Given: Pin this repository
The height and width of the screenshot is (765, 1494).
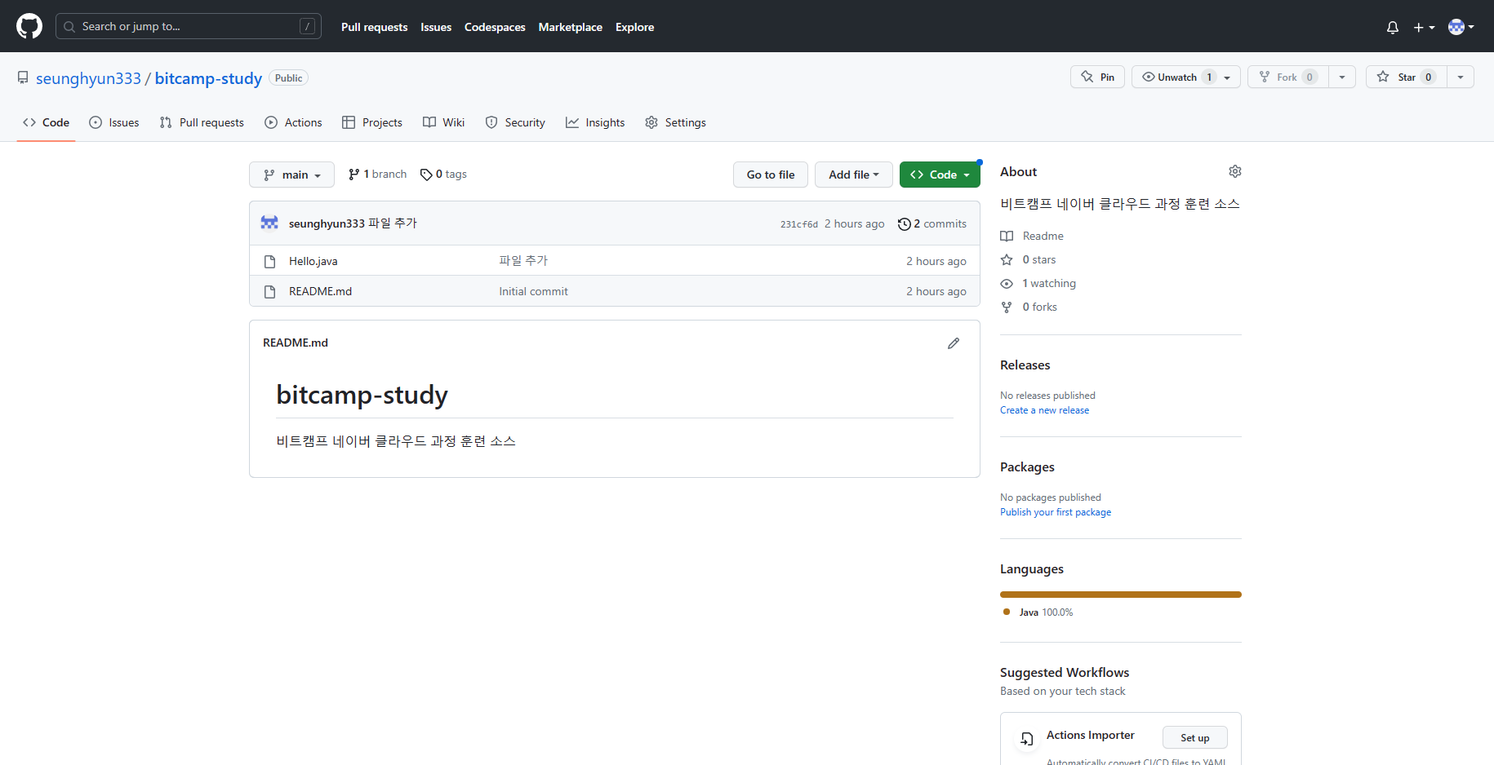Looking at the screenshot, I should pos(1097,77).
